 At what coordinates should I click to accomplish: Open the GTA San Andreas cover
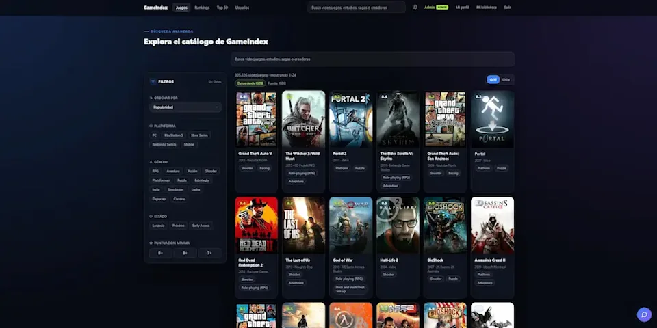[445, 119]
